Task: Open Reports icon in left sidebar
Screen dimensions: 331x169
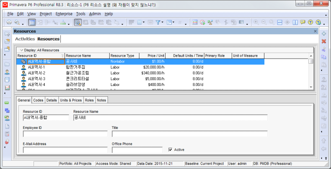Action: coord(7,80)
